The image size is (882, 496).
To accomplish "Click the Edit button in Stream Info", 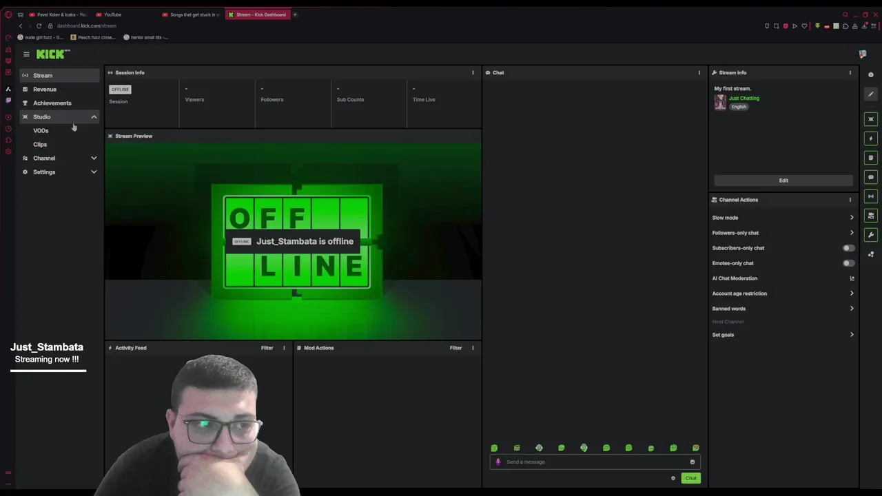I will 783,180.
